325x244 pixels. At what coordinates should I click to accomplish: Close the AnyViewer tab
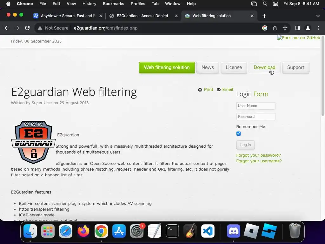pyautogui.click(x=101, y=16)
